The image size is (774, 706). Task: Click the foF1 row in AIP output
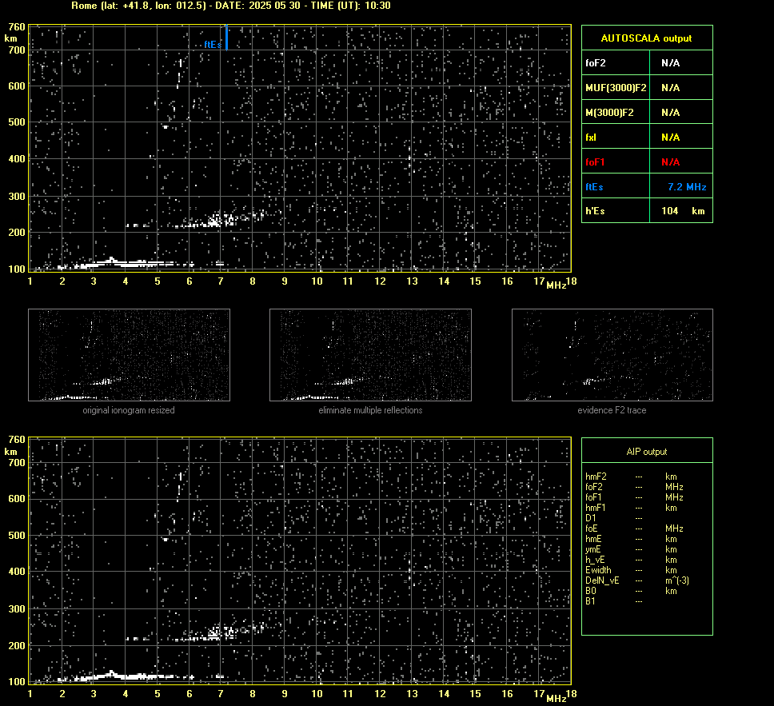coord(634,497)
